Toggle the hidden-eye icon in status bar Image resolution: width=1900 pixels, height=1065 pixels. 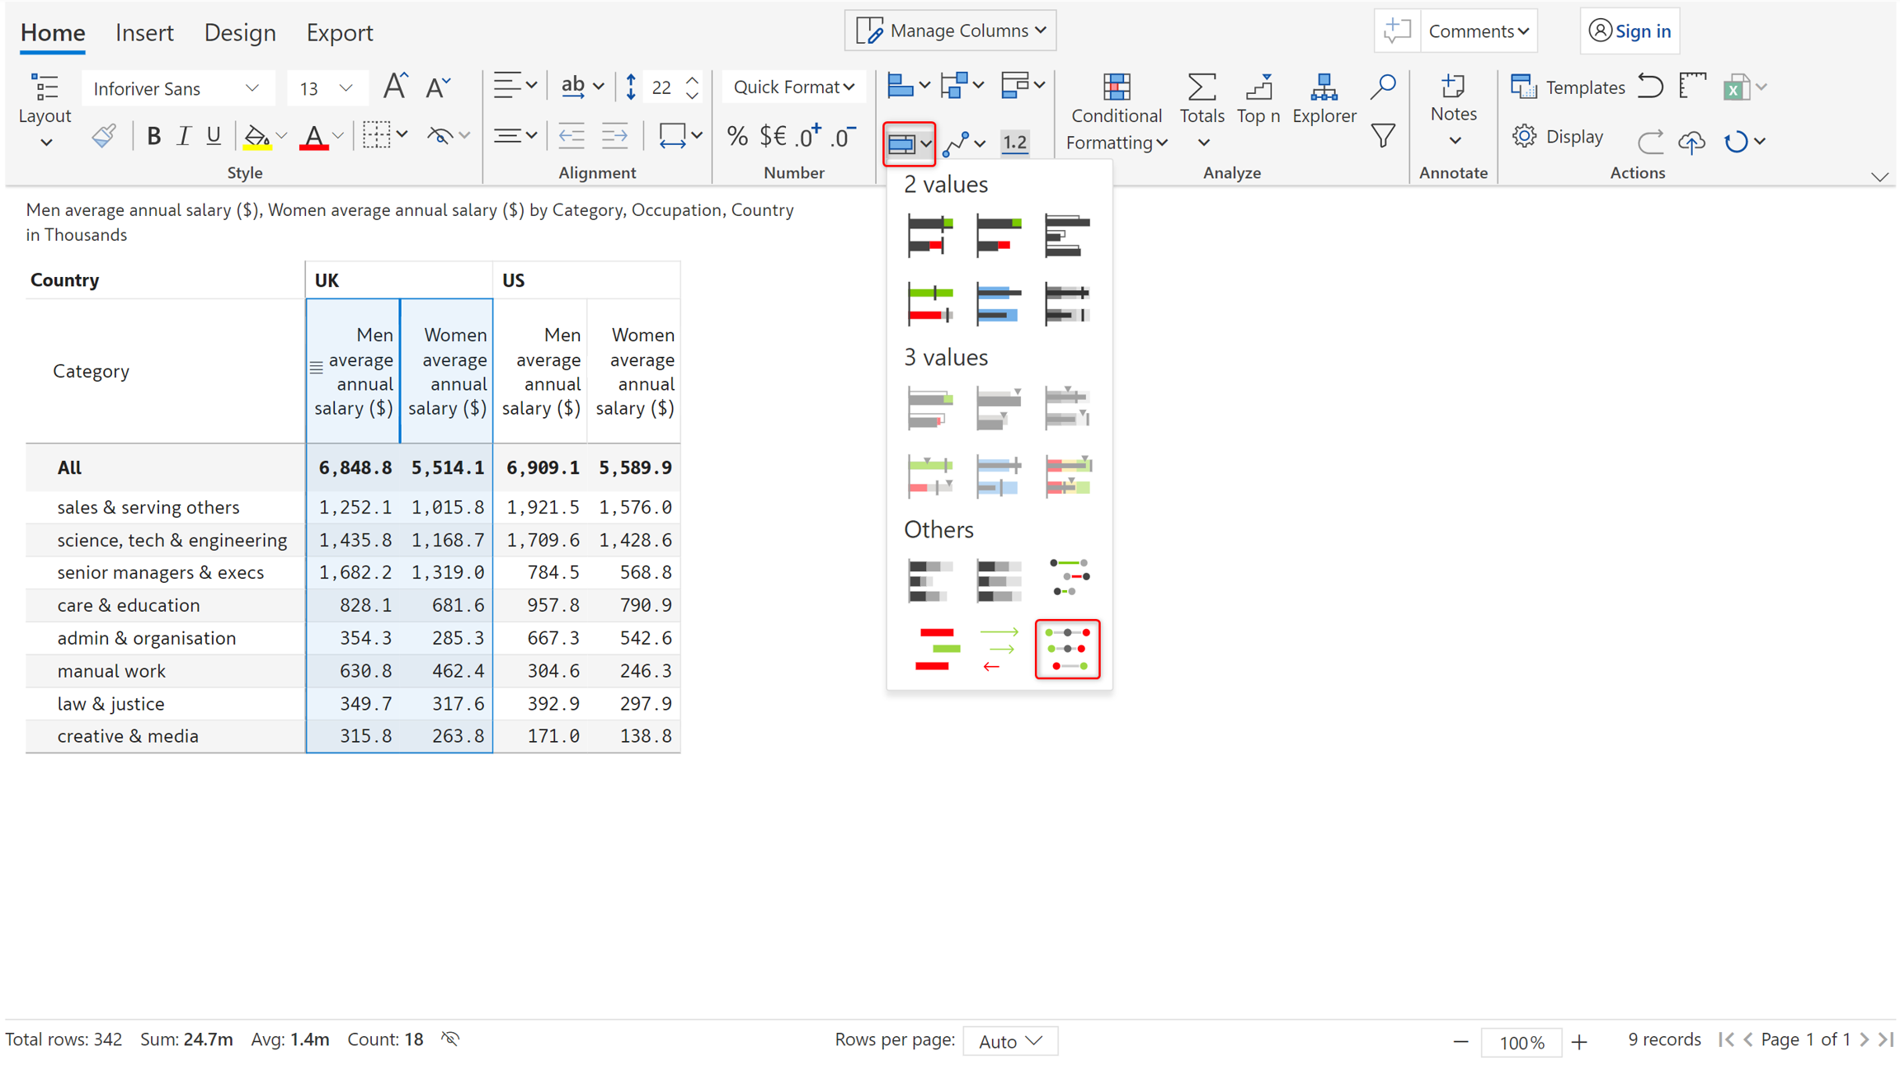(x=450, y=1039)
